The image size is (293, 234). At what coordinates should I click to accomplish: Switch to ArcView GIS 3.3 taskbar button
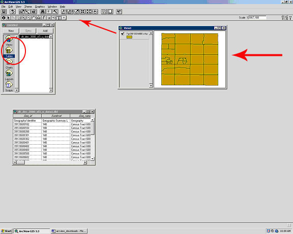pos(32,231)
